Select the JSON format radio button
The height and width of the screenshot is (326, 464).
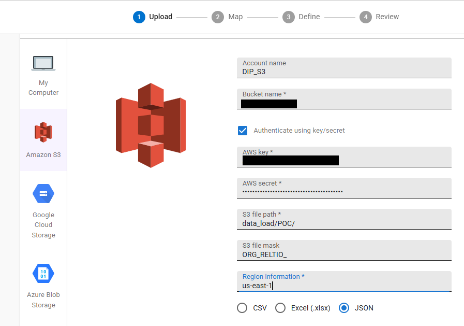(x=344, y=308)
